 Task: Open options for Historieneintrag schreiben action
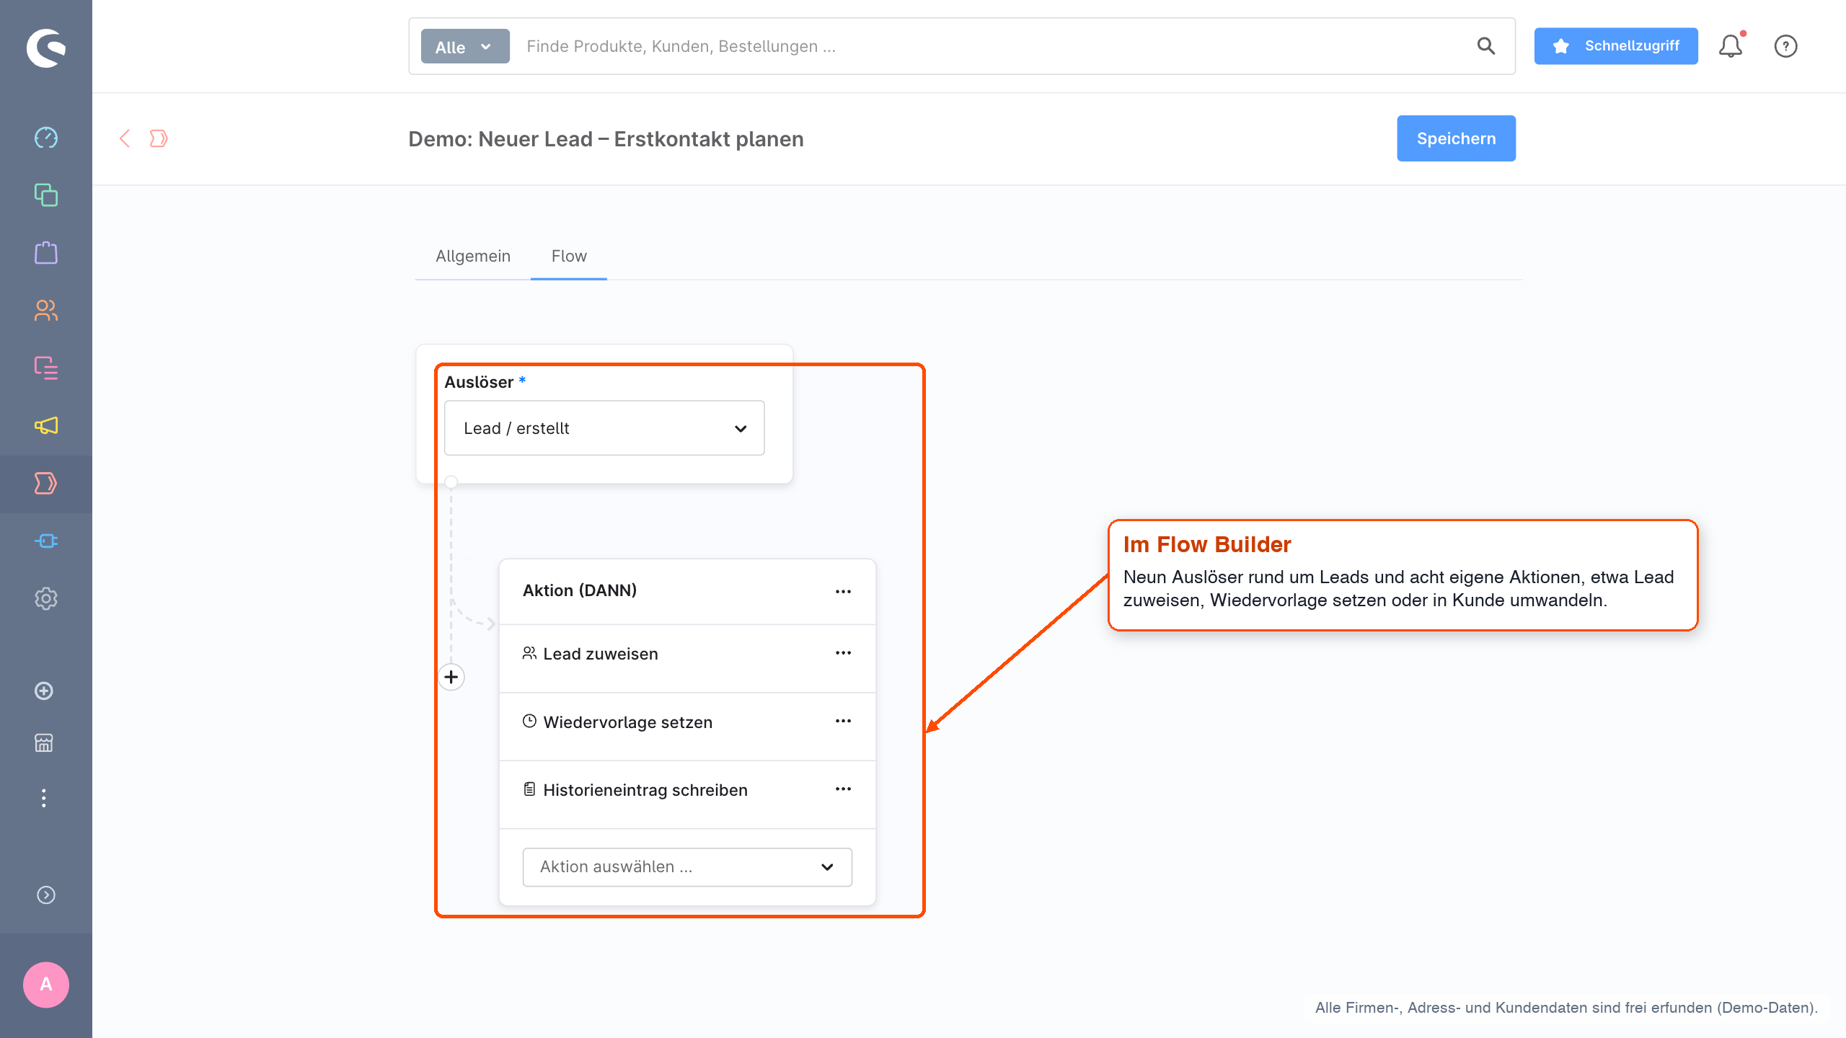coord(843,789)
